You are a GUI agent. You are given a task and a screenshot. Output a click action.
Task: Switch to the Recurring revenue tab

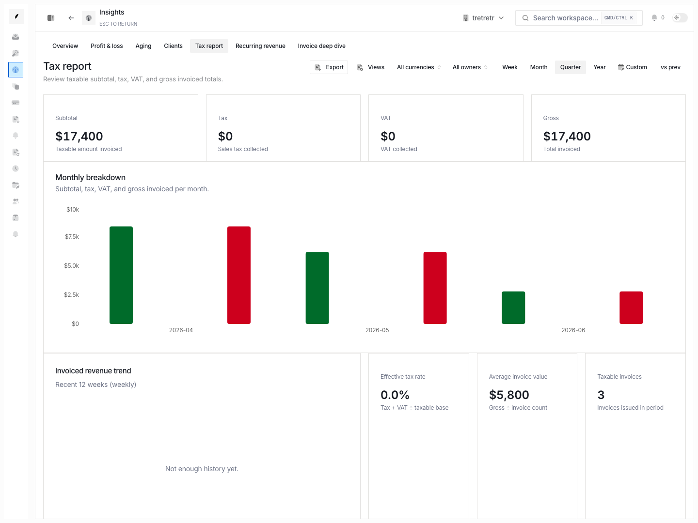pos(260,46)
